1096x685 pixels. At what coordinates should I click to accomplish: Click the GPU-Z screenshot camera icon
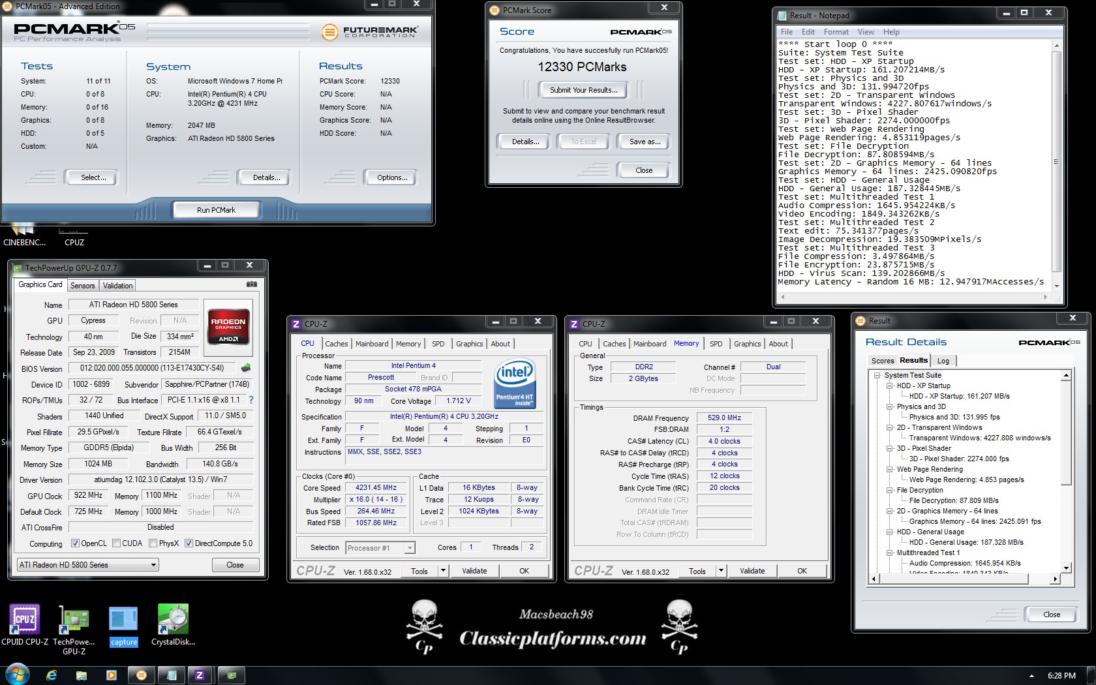(252, 284)
